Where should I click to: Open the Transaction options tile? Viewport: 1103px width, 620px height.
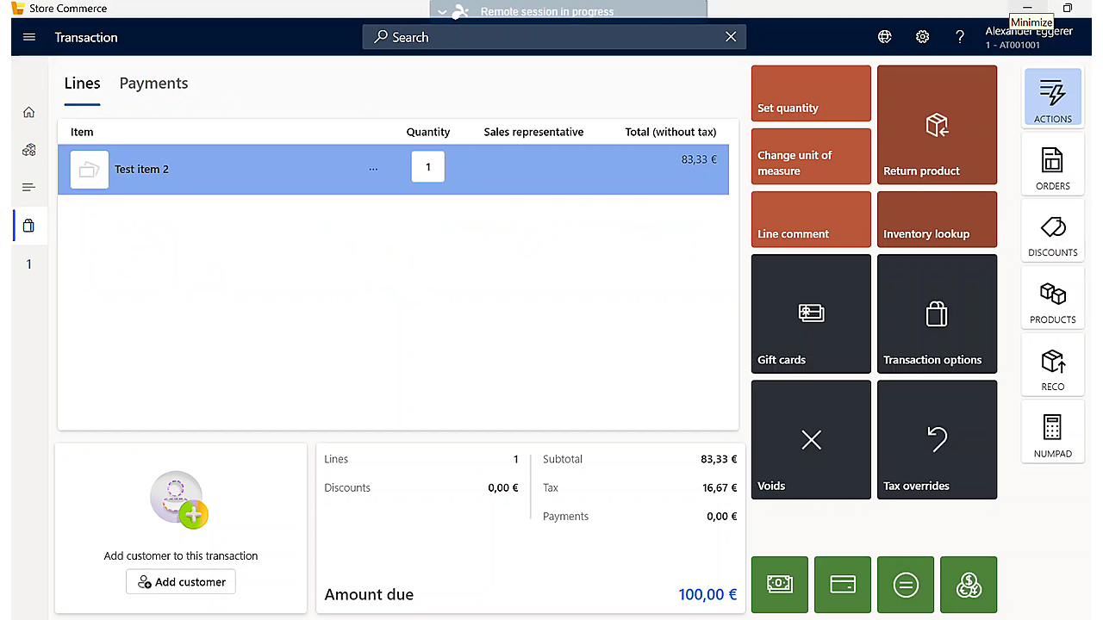pos(937,313)
